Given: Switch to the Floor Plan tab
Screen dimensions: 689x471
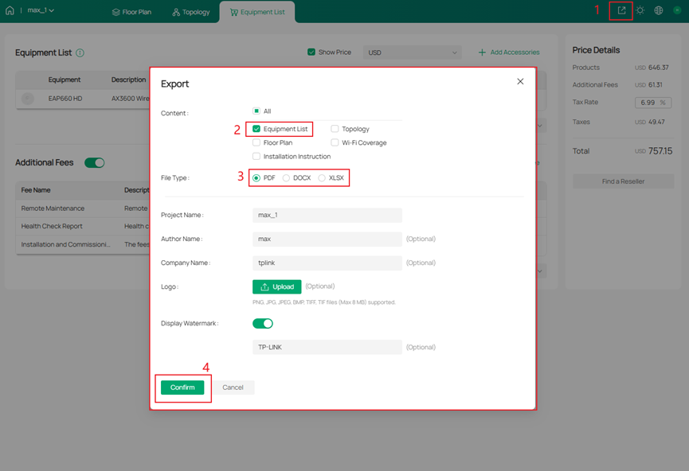Looking at the screenshot, I should tap(131, 12).
